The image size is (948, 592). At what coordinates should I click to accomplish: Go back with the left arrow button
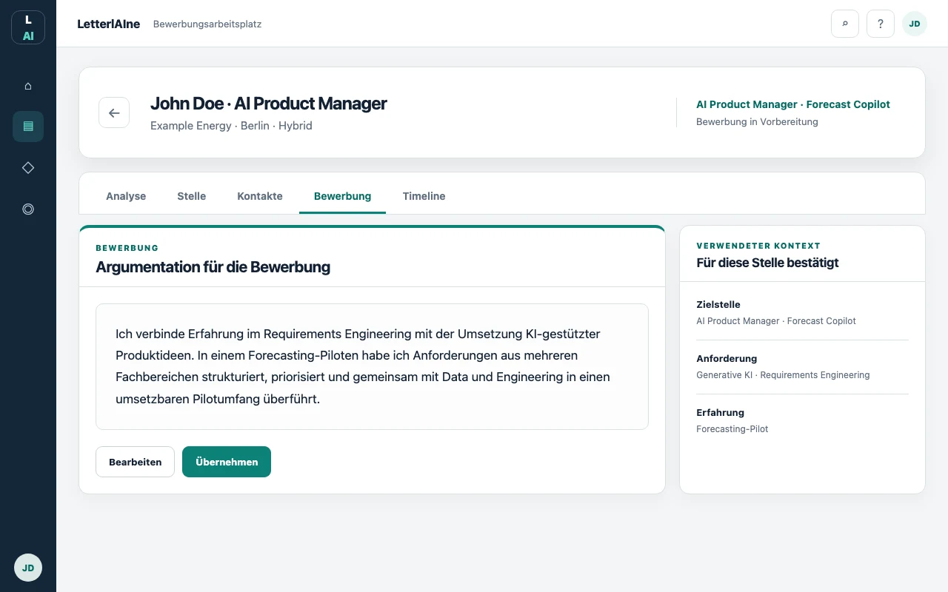click(x=114, y=112)
